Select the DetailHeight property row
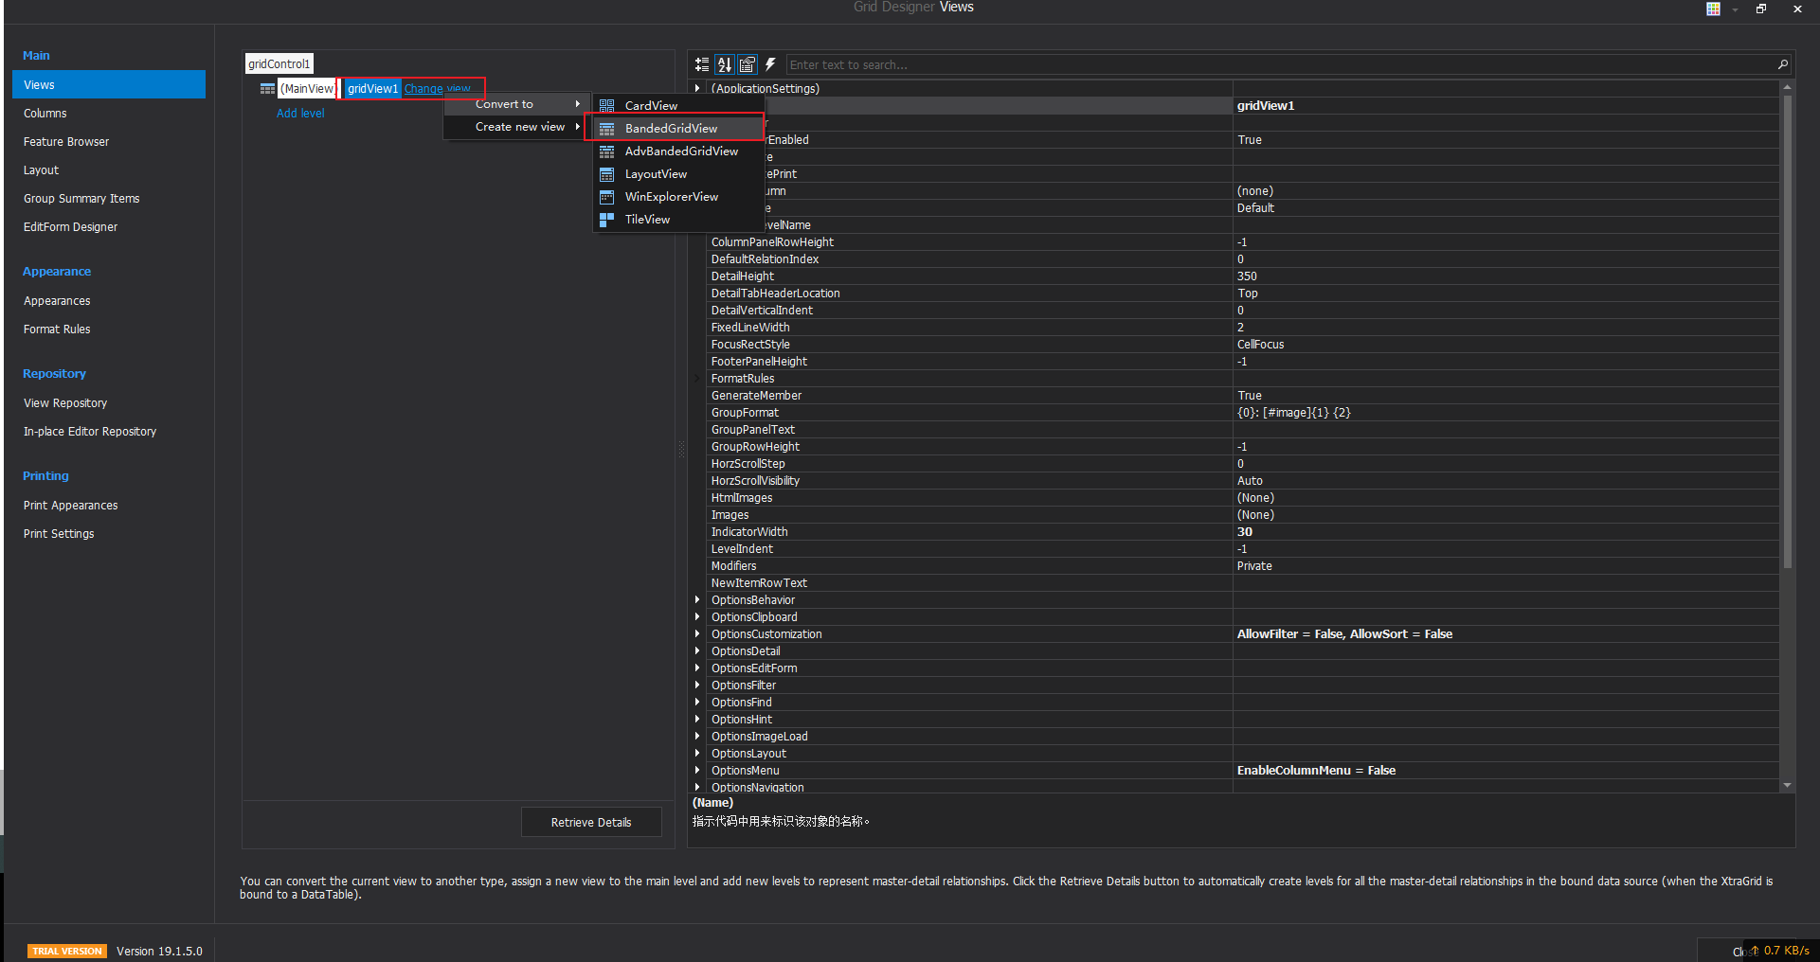This screenshot has height=962, width=1820. tap(1242, 276)
